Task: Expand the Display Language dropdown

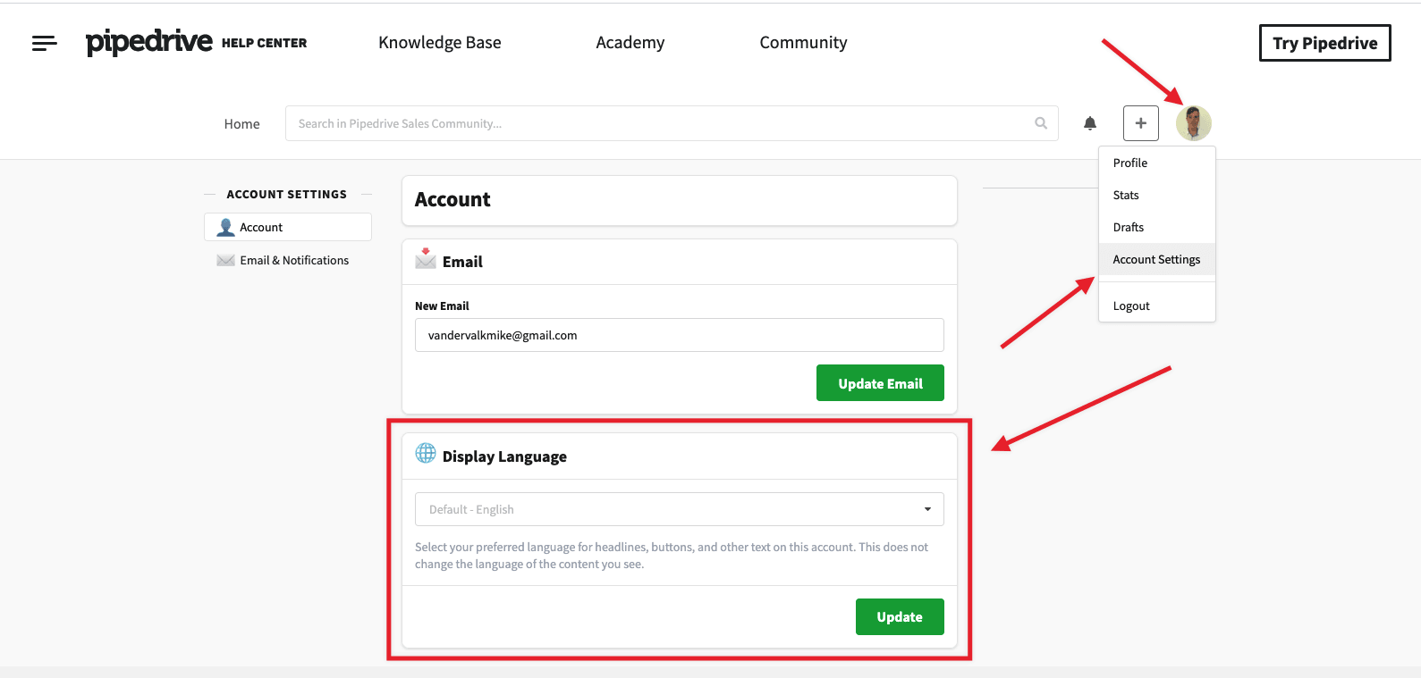Action: click(679, 509)
